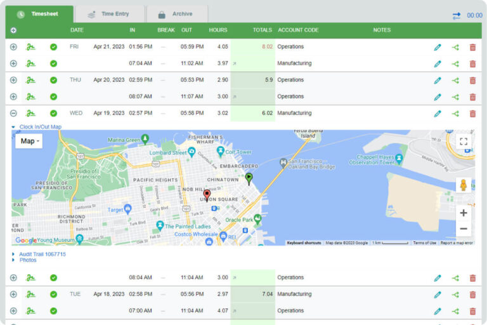Viewport: 487px width, 325px height.
Task: Edit the Apr 21 01:56 PM entry with pencil
Action: click(438, 47)
